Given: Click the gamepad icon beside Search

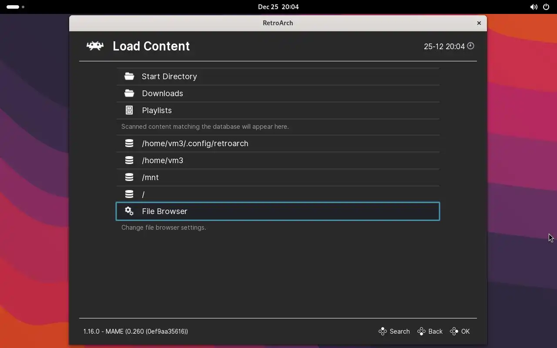Looking at the screenshot, I should click(383, 331).
